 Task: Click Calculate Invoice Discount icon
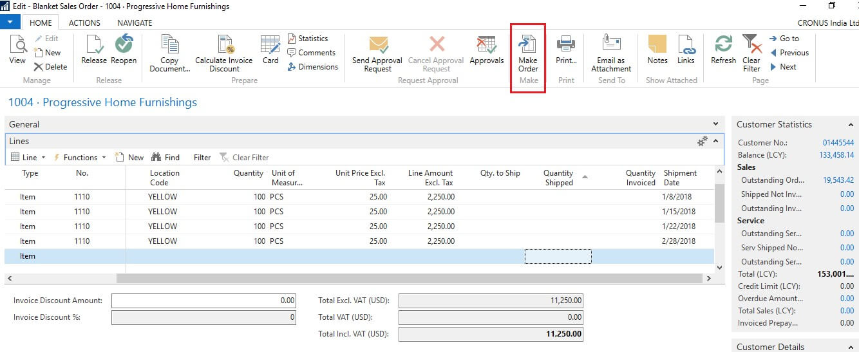224,45
